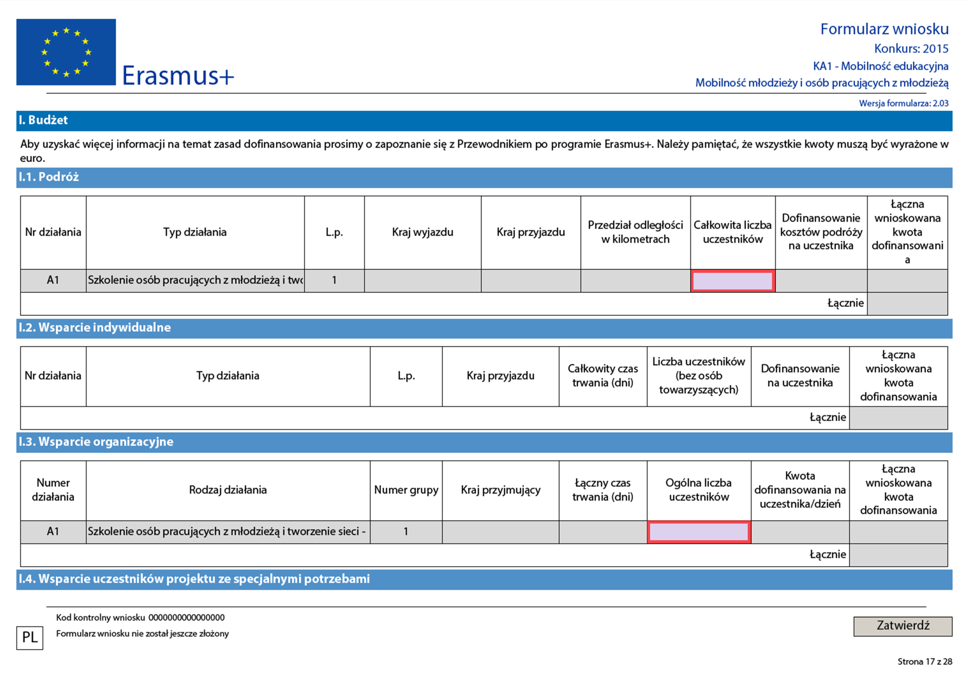Click Dofinansowanie kosztów podróży cell for A1
Image resolution: width=970 pixels, height=688 pixels.
coord(821,281)
